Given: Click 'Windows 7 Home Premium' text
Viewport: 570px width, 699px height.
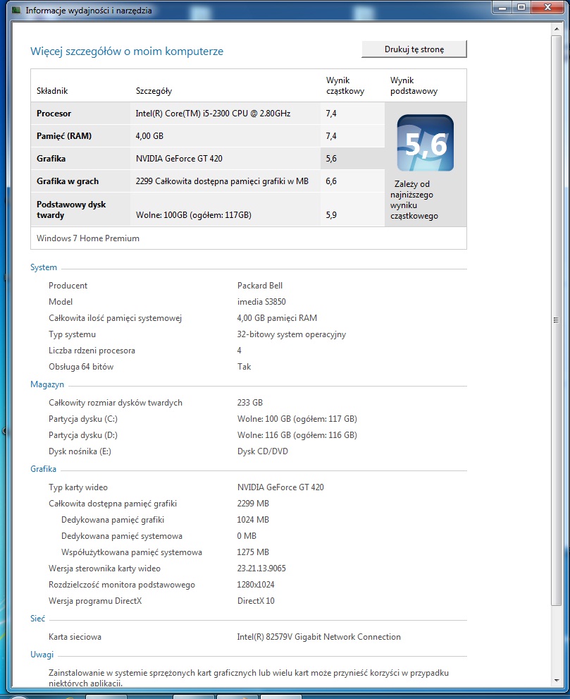Looking at the screenshot, I should click(88, 238).
